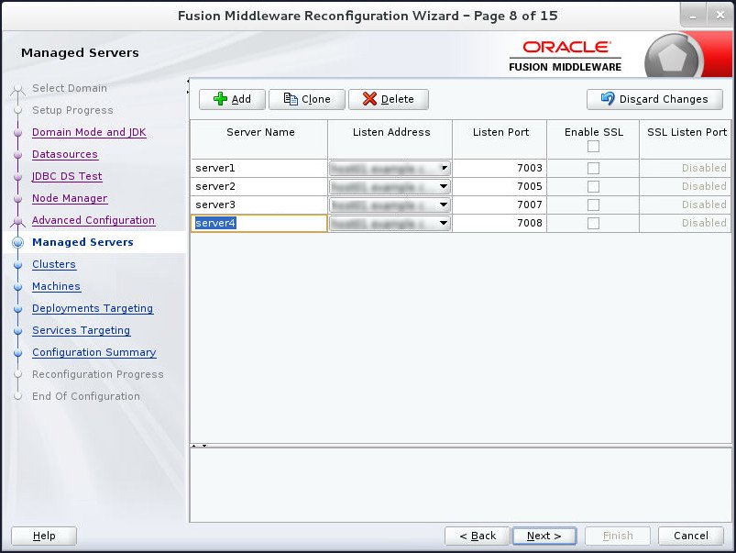This screenshot has height=553, width=736.
Task: Enable SSL for server4
Action: pyautogui.click(x=593, y=223)
